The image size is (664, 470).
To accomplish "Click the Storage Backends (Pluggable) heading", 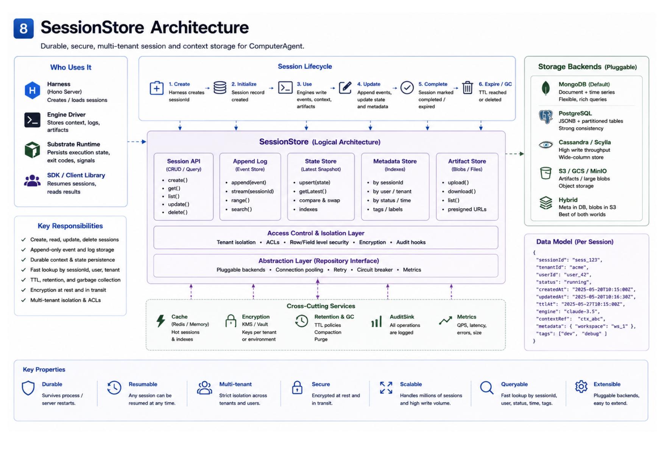I will [x=587, y=67].
